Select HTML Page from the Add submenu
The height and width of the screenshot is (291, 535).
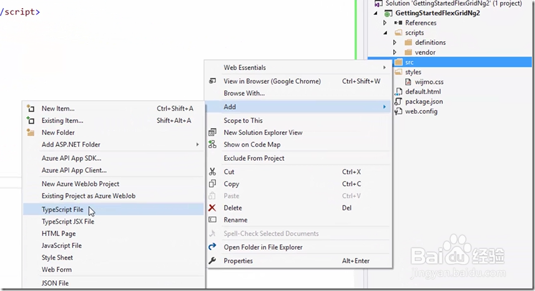113,234
